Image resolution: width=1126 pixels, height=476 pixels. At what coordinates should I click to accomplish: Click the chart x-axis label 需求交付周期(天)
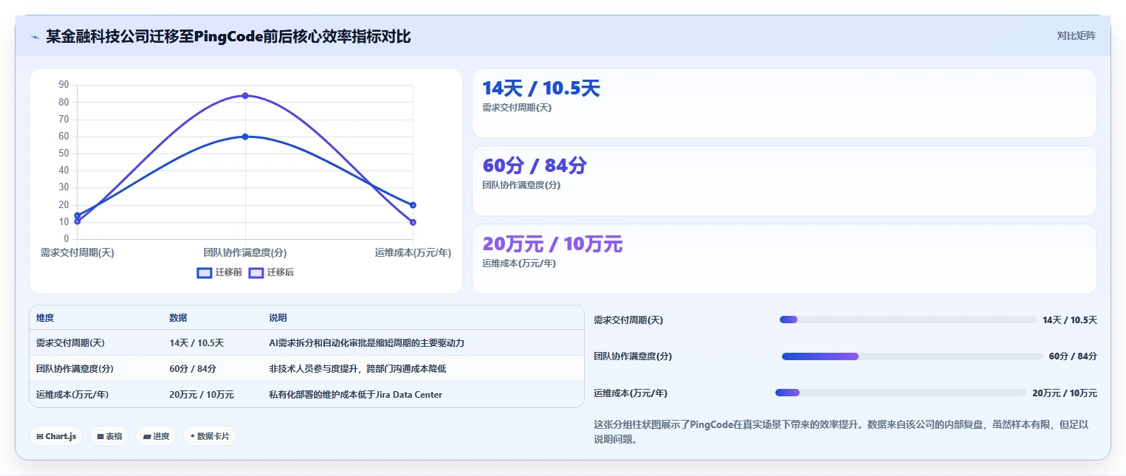(x=78, y=252)
